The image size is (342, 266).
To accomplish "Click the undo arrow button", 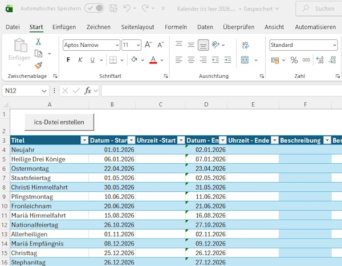I will 127,9.
